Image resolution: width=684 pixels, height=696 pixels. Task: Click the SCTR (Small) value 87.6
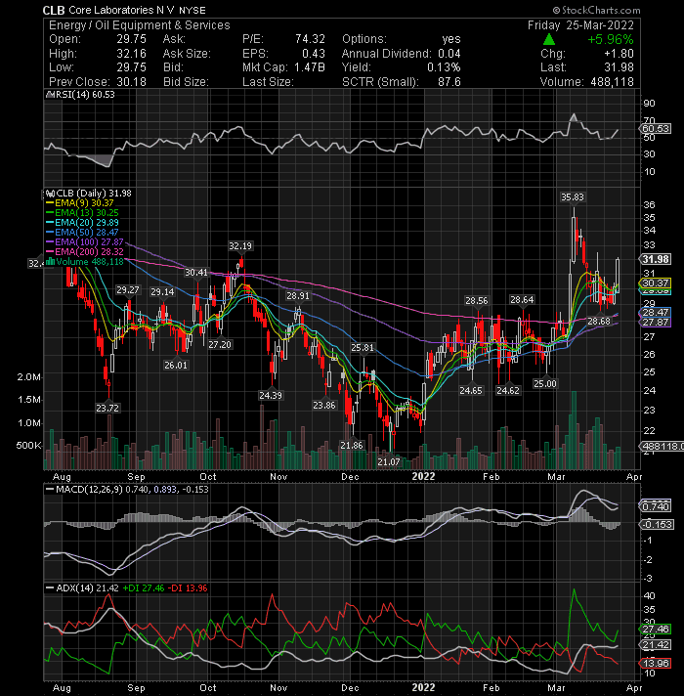(x=449, y=82)
